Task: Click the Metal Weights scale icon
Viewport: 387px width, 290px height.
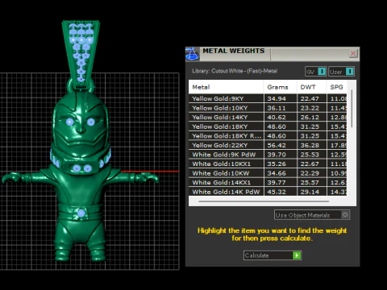Action: (x=192, y=54)
